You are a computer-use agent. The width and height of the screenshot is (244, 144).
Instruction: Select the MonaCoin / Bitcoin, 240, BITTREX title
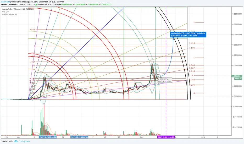[x=18, y=9]
